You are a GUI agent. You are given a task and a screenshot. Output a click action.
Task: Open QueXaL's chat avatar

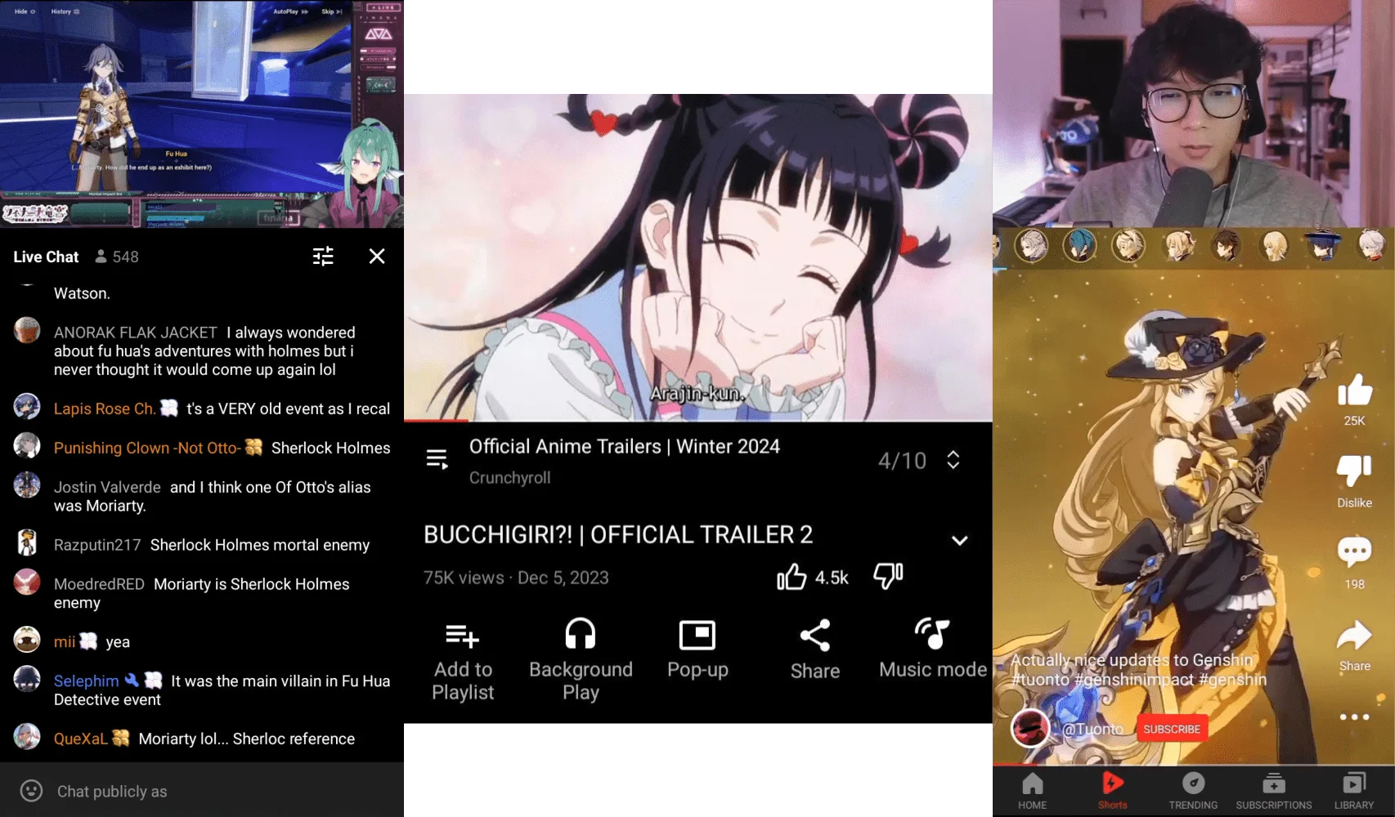click(27, 737)
